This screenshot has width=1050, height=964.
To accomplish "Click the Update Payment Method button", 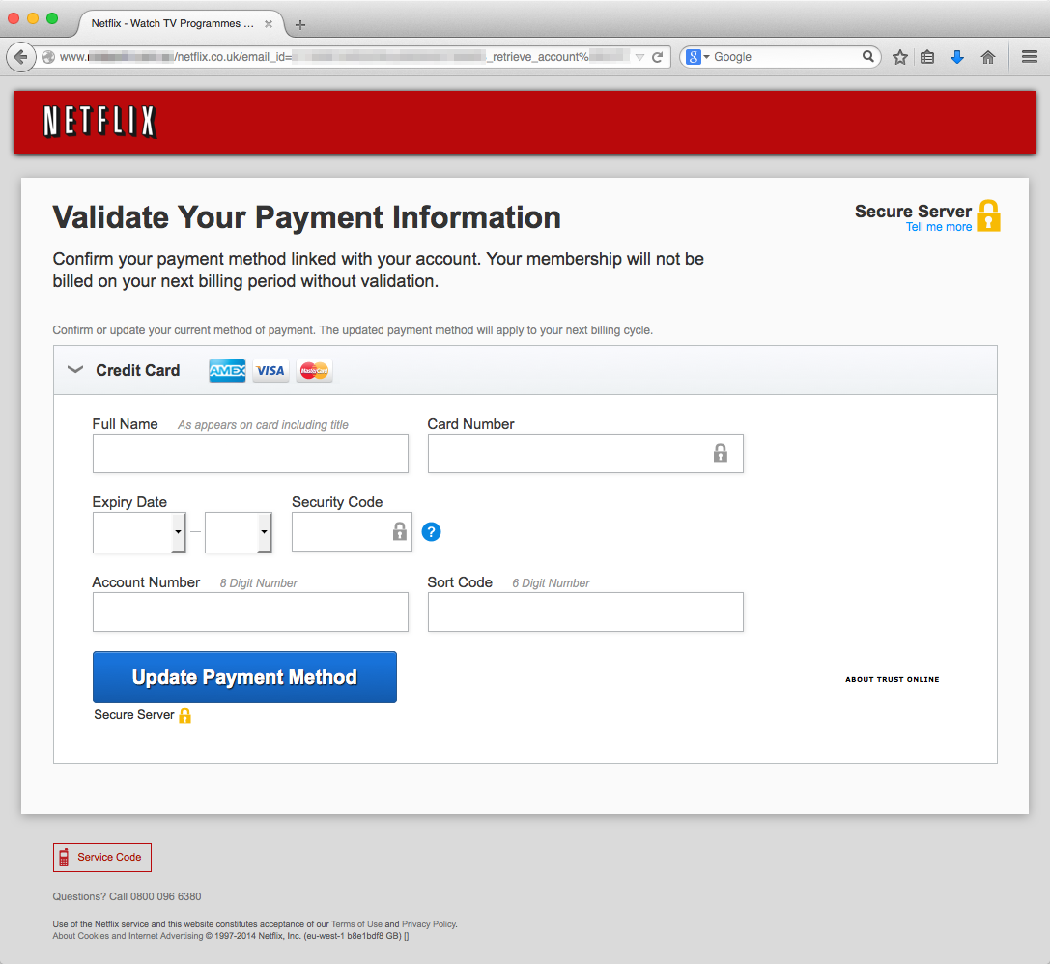I will click(x=244, y=677).
